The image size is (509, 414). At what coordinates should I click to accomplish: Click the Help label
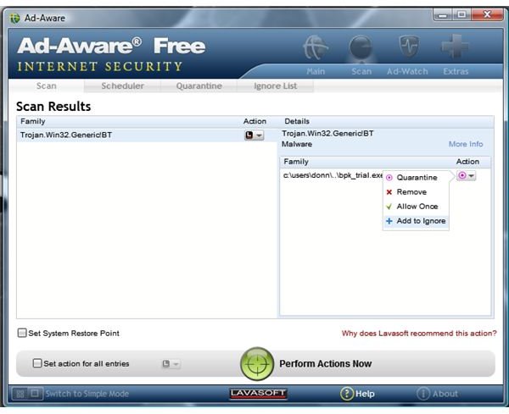365,394
